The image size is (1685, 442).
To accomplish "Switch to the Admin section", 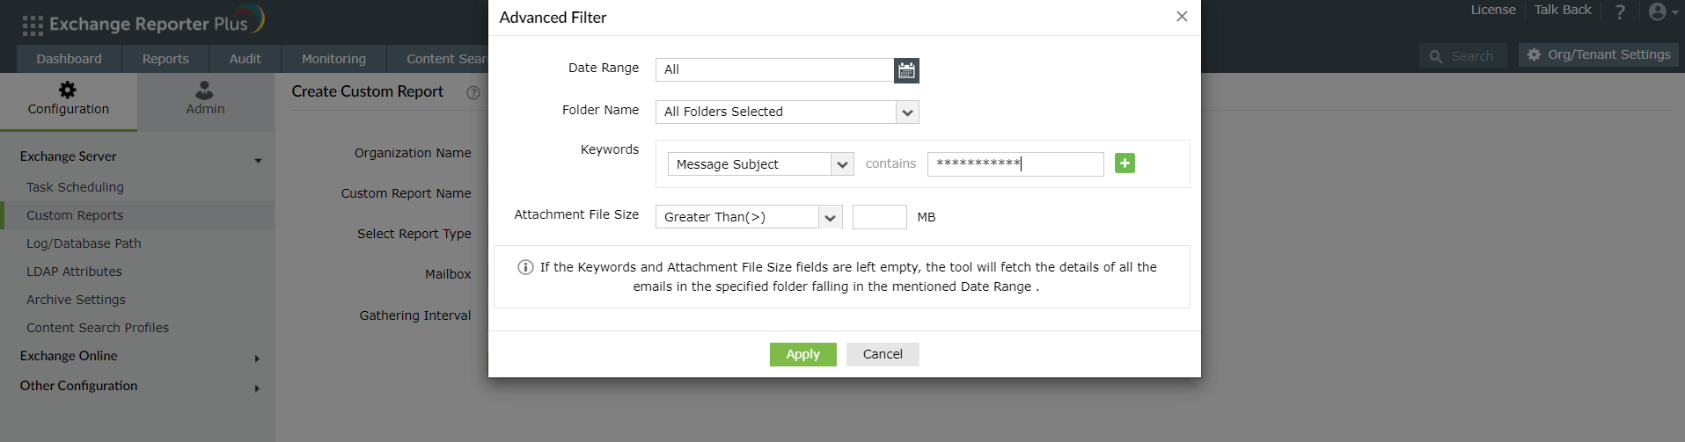I will (x=205, y=98).
